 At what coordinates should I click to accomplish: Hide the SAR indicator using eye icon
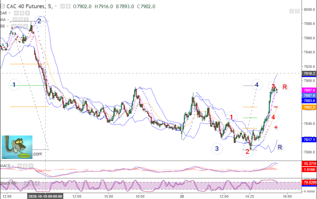(x=16, y=13)
